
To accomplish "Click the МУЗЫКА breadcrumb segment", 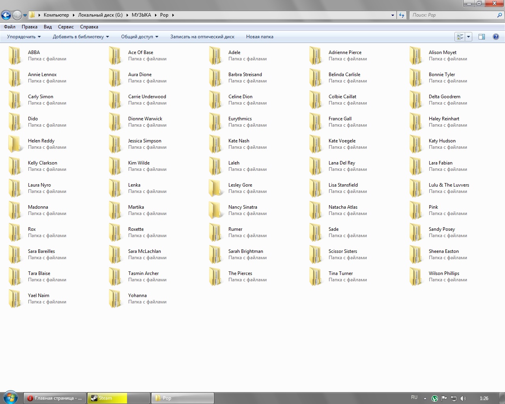I will [141, 15].
